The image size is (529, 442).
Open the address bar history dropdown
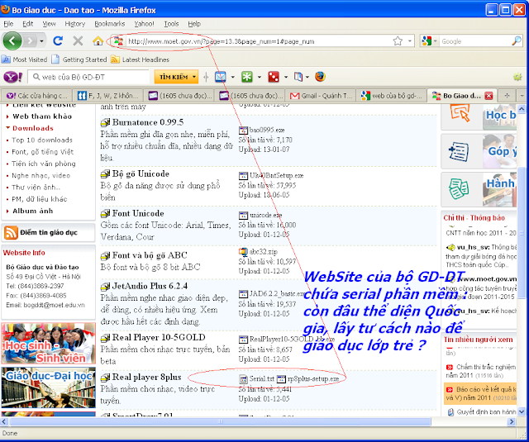(410, 41)
